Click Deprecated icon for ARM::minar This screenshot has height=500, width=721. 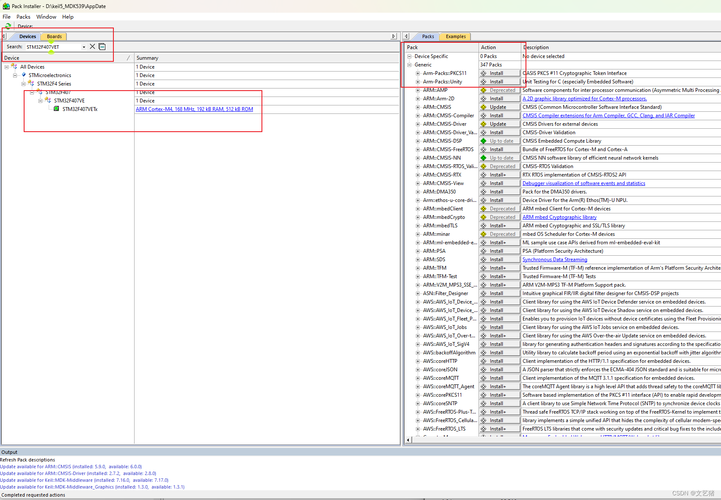click(x=484, y=234)
